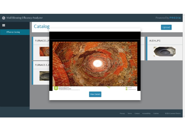Click the AUDI4.JPG card title
Image resolution: width=185 pixels, height=131 pixels.
(x=155, y=41)
